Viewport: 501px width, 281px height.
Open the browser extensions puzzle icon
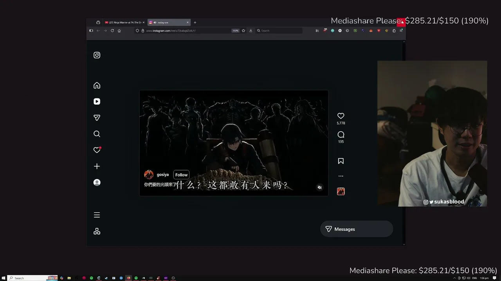(x=394, y=30)
